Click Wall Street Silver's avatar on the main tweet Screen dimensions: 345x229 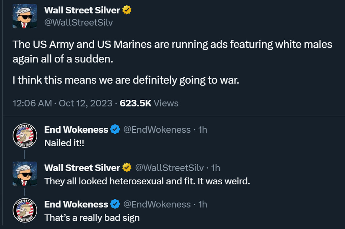(x=25, y=16)
